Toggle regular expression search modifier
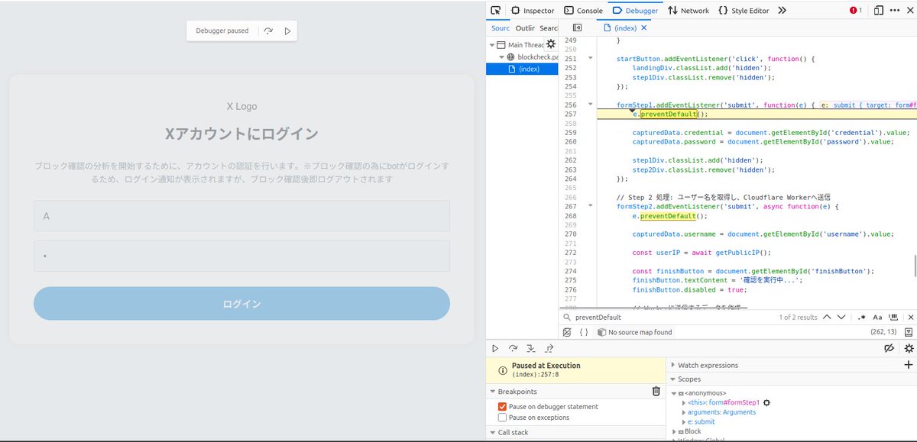Screen dimensions: 917x442 click(x=862, y=317)
